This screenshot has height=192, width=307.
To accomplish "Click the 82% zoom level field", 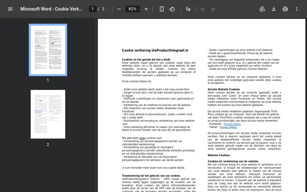I will [132, 9].
